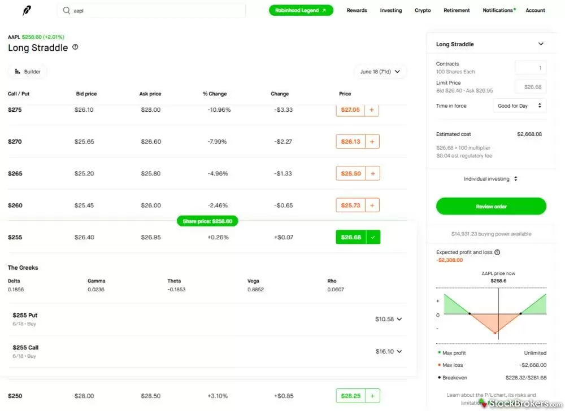Image resolution: width=565 pixels, height=411 pixels.
Task: Click the Ask price column header
Action: [x=150, y=94]
